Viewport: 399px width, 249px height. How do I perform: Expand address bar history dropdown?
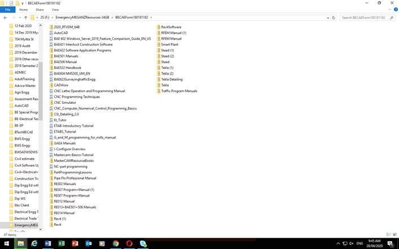tap(328, 18)
